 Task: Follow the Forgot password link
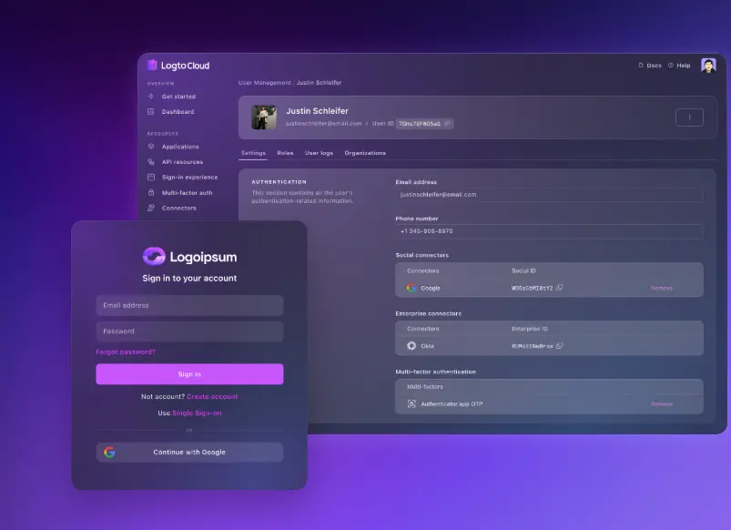tap(126, 352)
